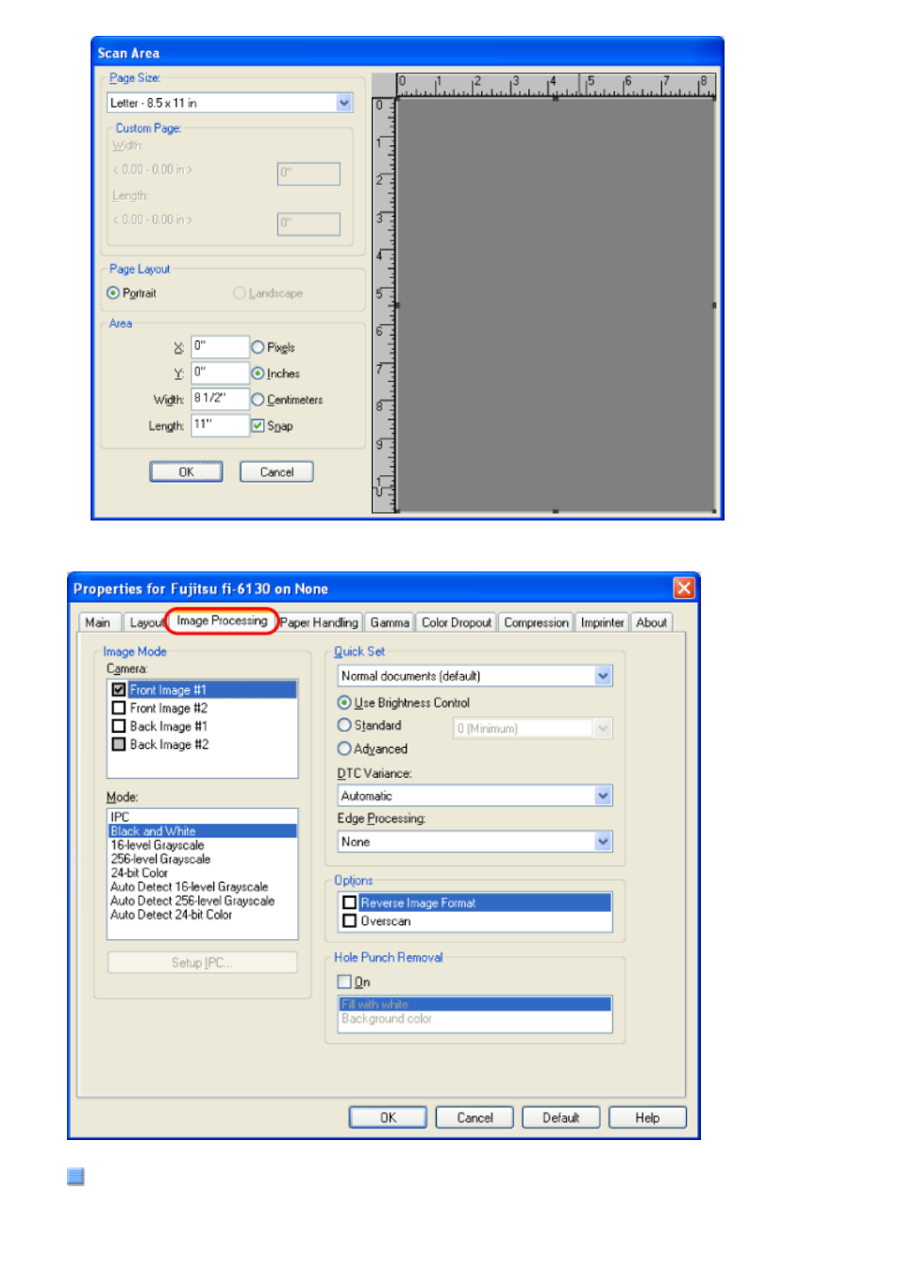Click Cancel in the Properties dialog
900x1273 pixels.
point(475,1117)
